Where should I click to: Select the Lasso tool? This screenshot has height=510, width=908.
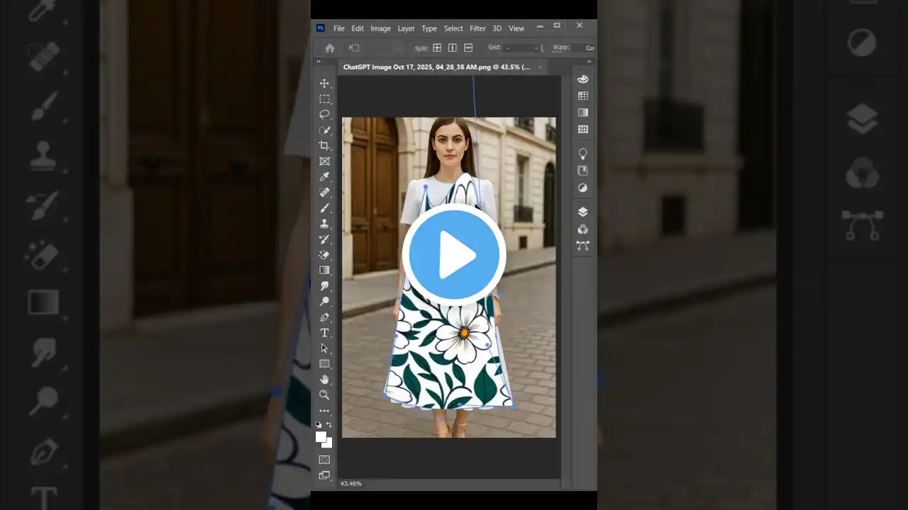pos(324,115)
